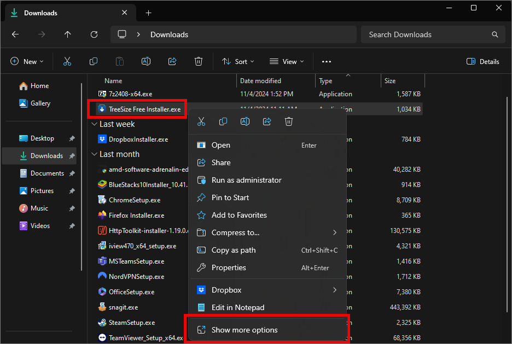This screenshot has height=344, width=512.
Task: Open Properties from context menu
Action: coord(267,267)
